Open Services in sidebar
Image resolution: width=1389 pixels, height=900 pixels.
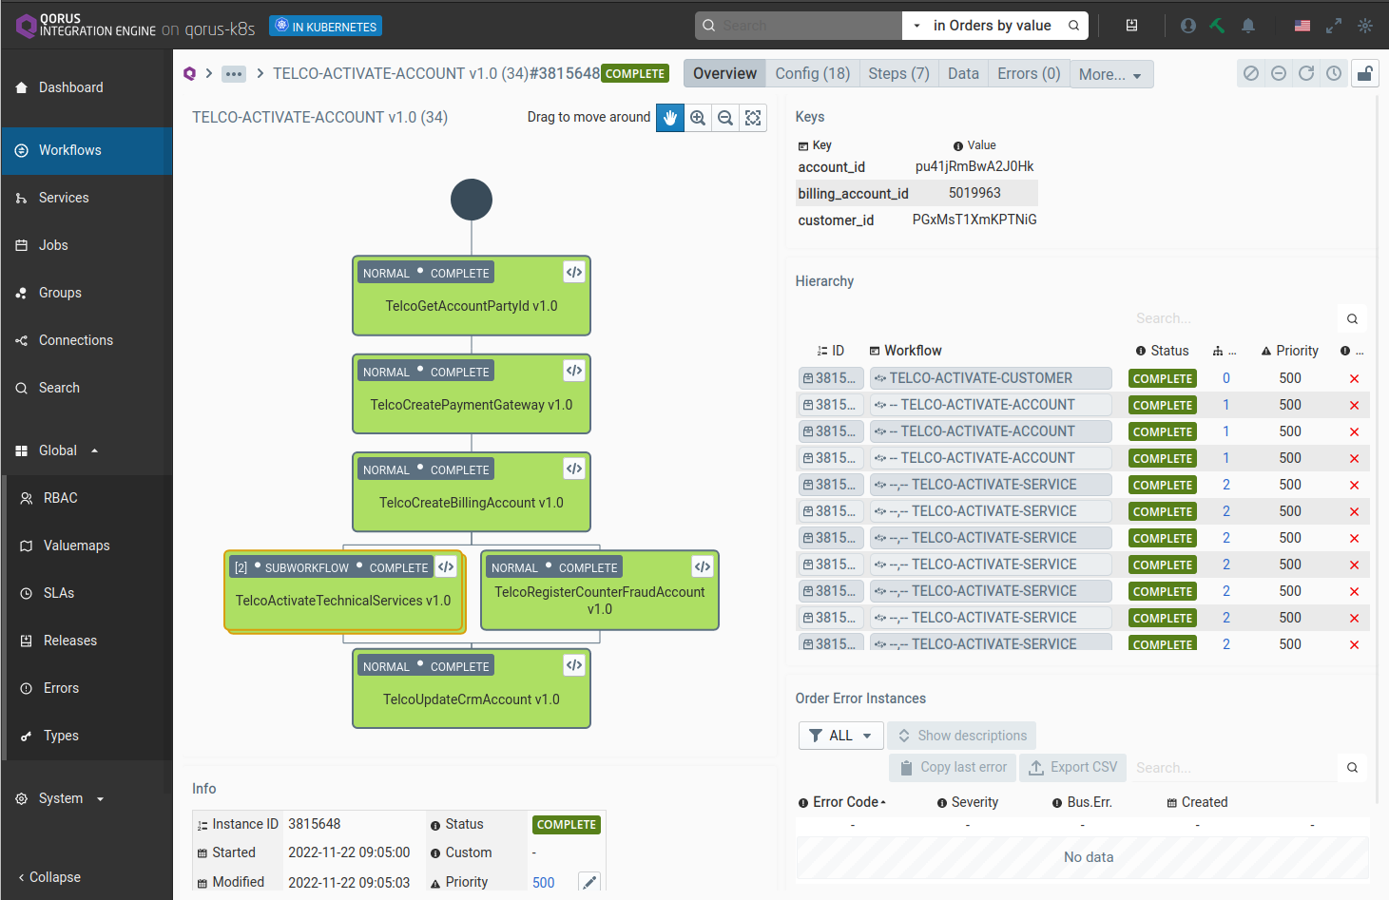(x=87, y=198)
